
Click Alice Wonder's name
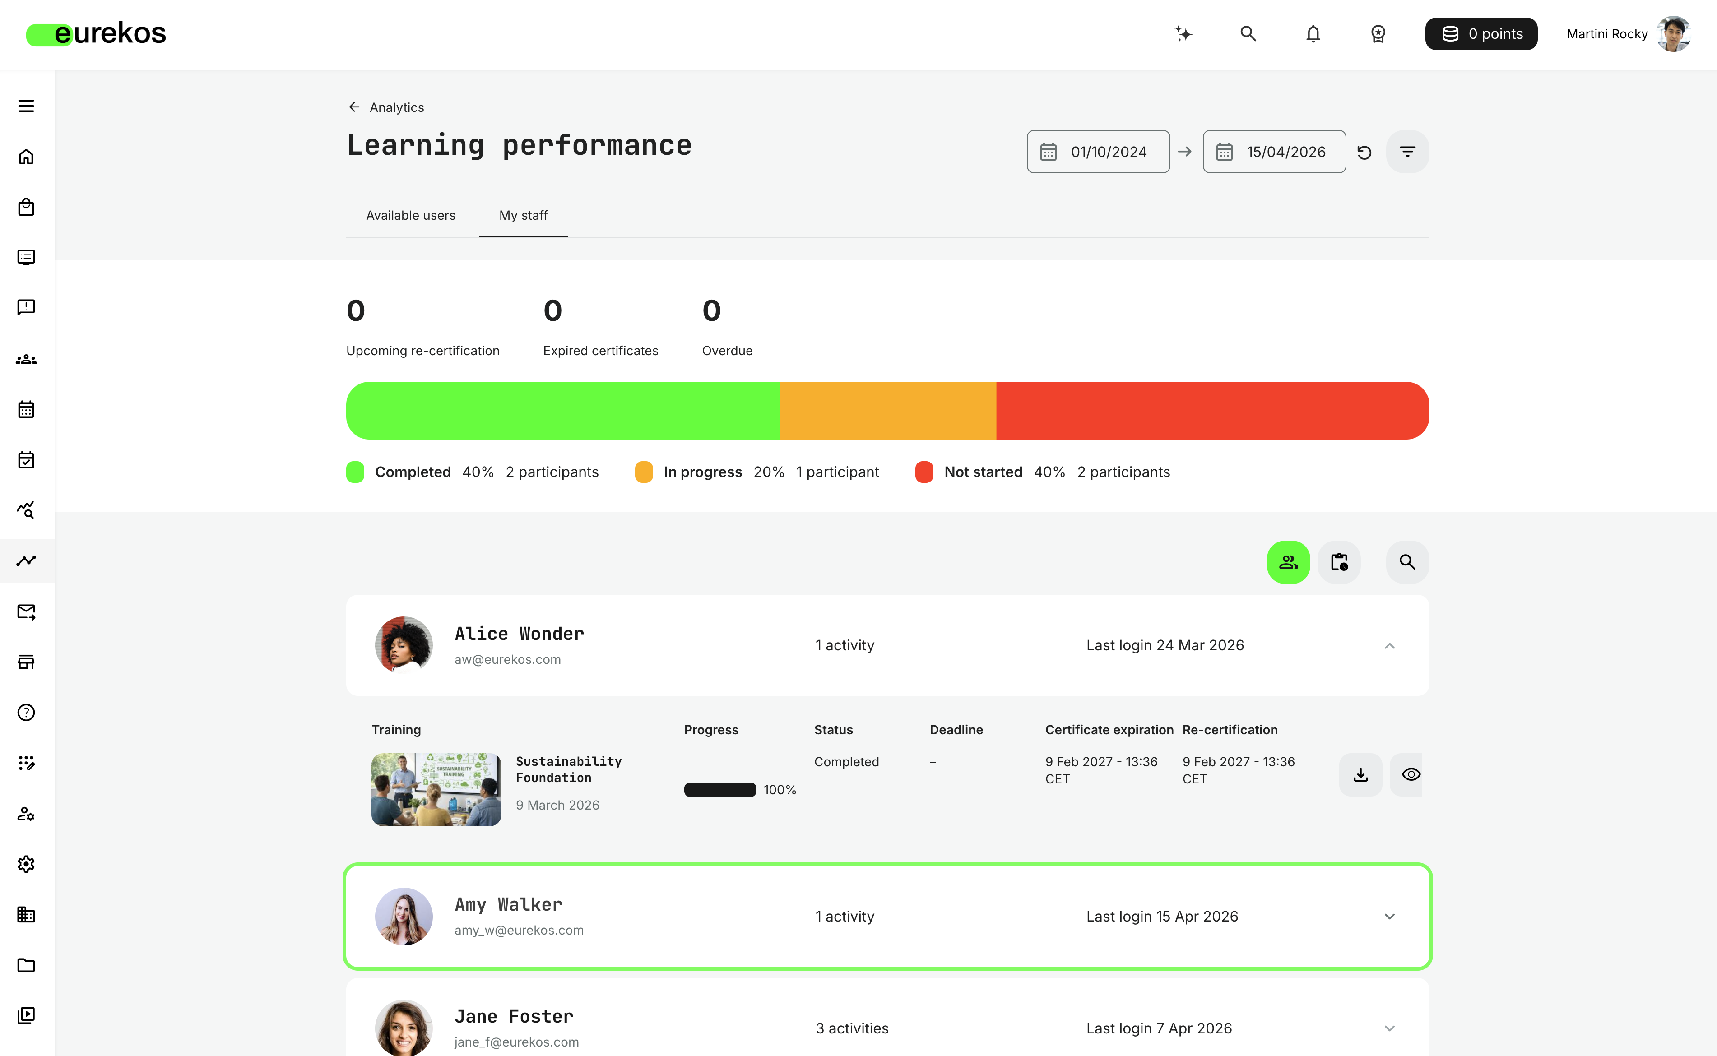coord(519,634)
